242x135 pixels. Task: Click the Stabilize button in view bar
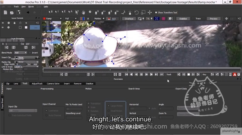point(183,19)
